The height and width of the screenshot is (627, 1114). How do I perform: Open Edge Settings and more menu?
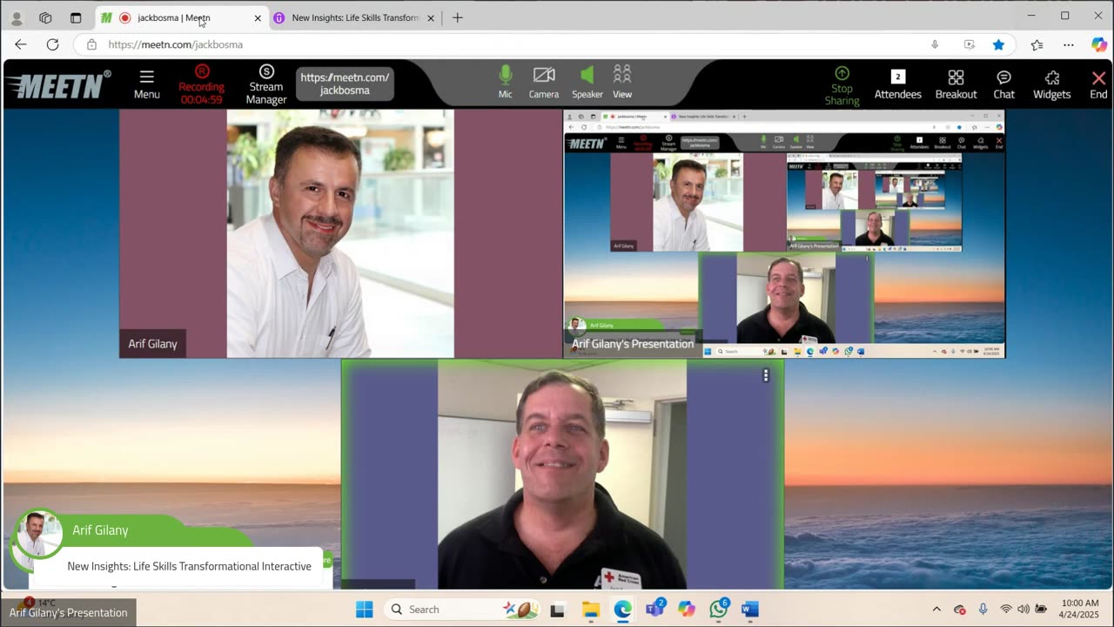1069,44
